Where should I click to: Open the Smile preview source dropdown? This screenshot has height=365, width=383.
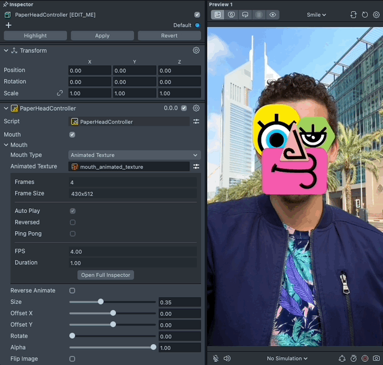(x=317, y=14)
